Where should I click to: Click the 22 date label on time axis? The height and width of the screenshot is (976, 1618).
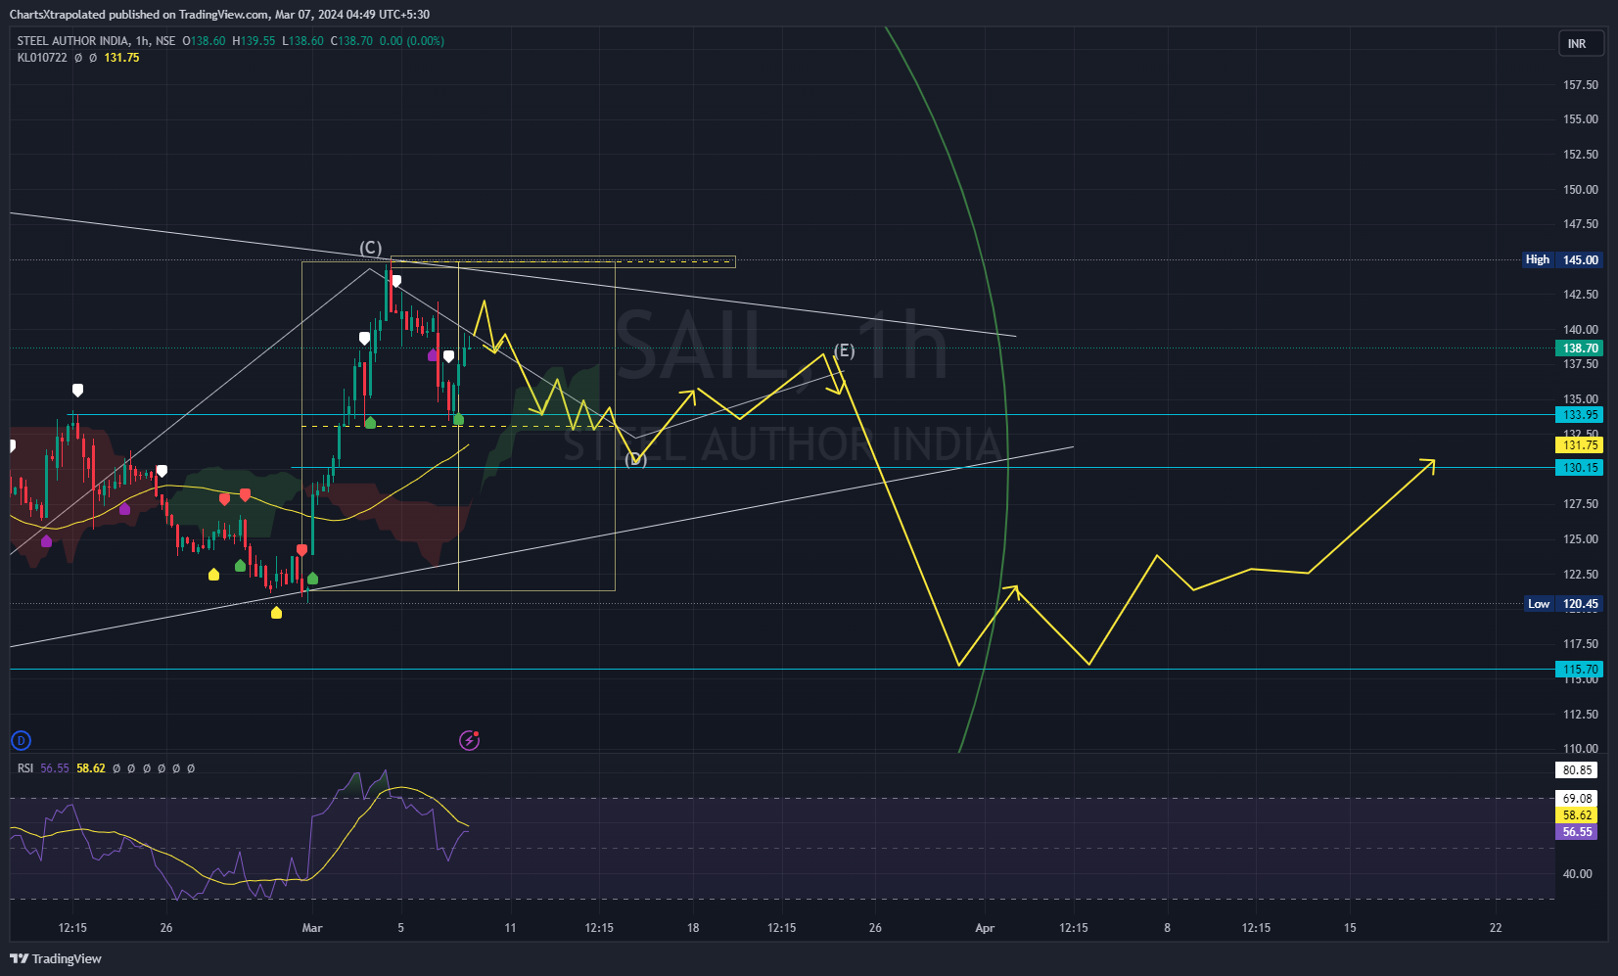tap(1496, 928)
